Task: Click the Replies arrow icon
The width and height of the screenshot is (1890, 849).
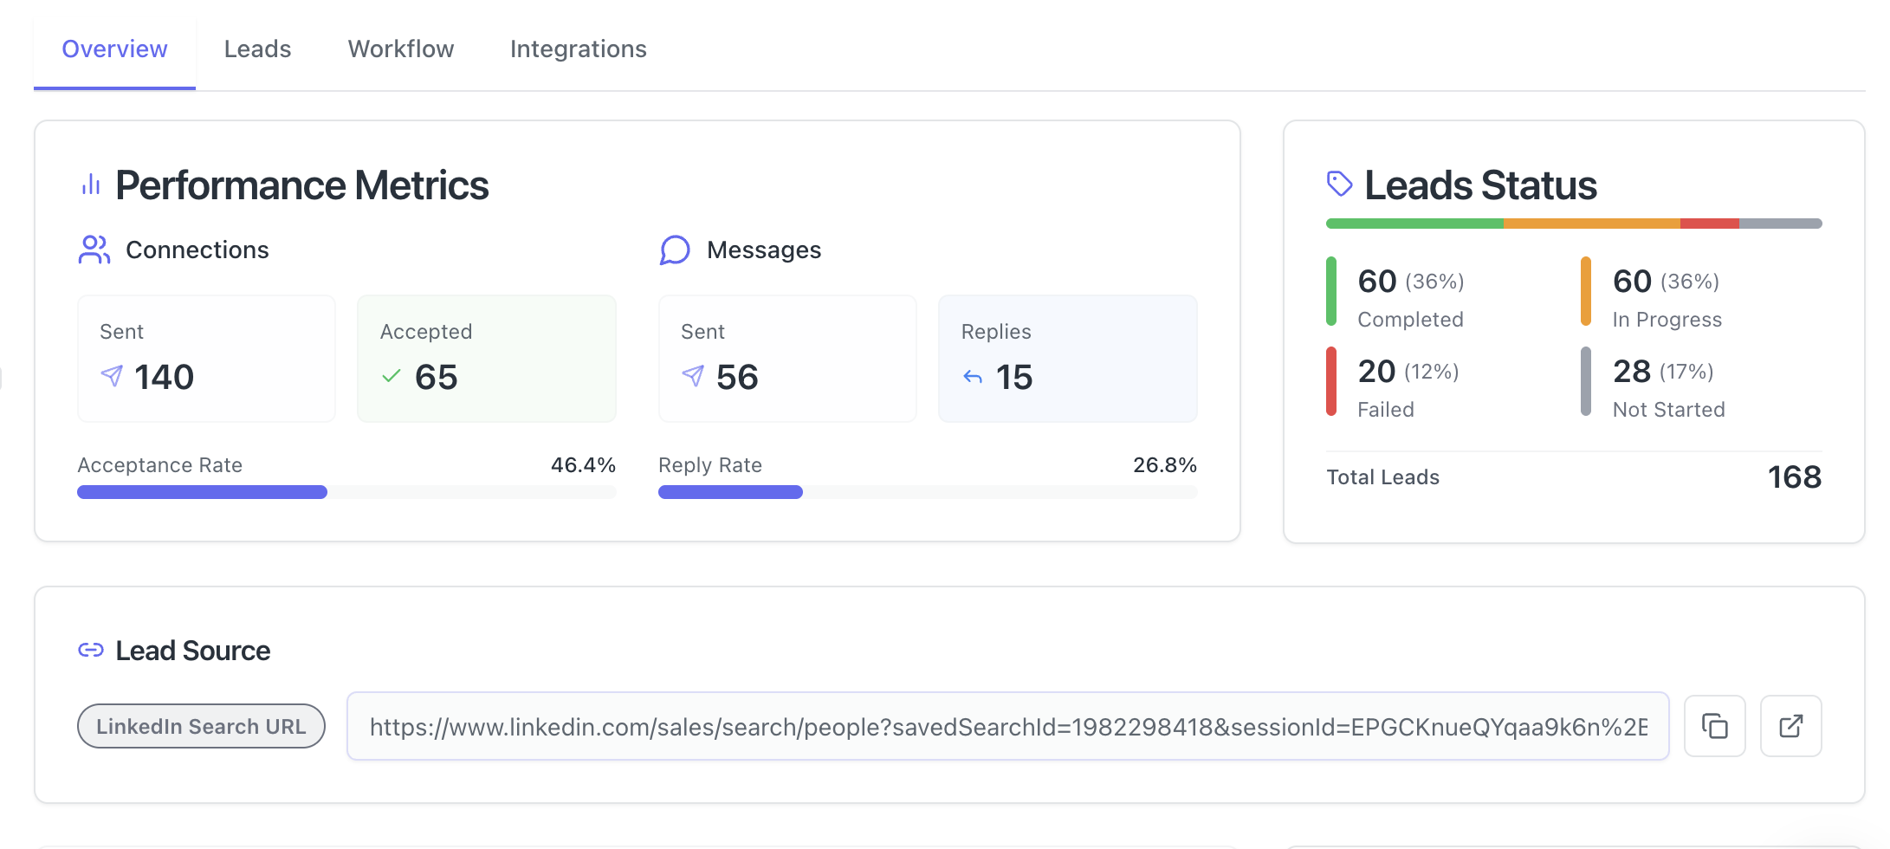Action: pos(973,377)
